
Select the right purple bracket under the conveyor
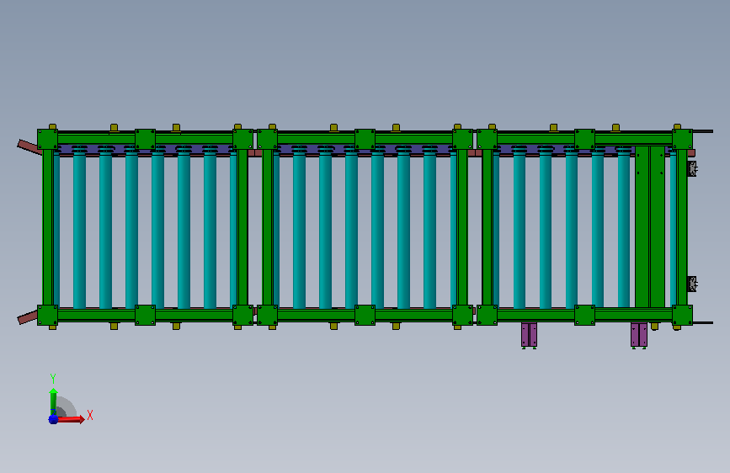pyautogui.click(x=639, y=335)
